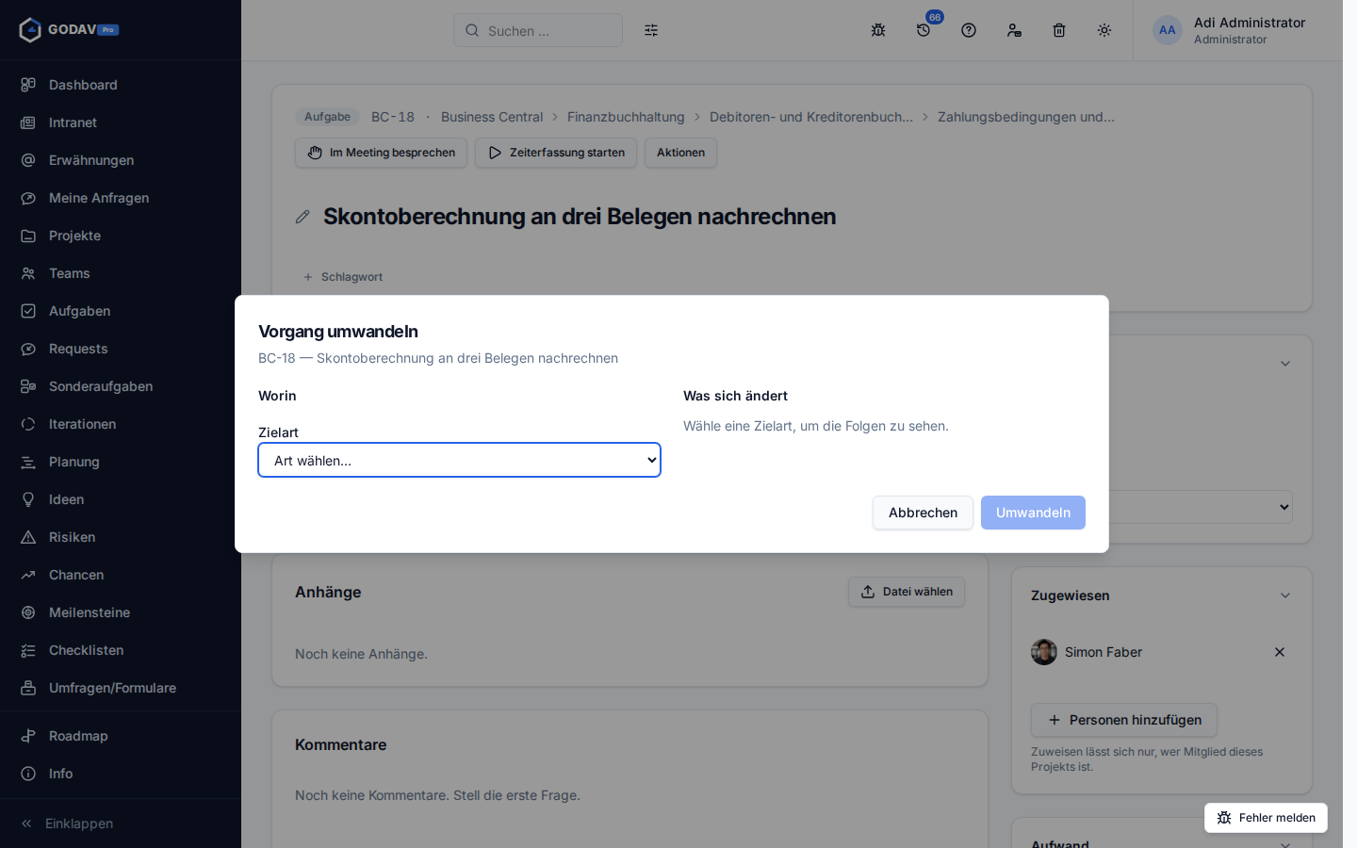
Task: Open the Info page
Action: [121, 774]
